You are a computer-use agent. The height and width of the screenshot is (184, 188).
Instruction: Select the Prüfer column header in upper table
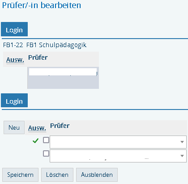coord(38,57)
